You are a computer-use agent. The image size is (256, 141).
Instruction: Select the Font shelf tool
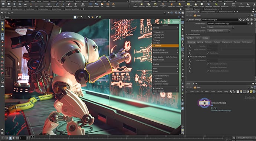click(x=75, y=4)
